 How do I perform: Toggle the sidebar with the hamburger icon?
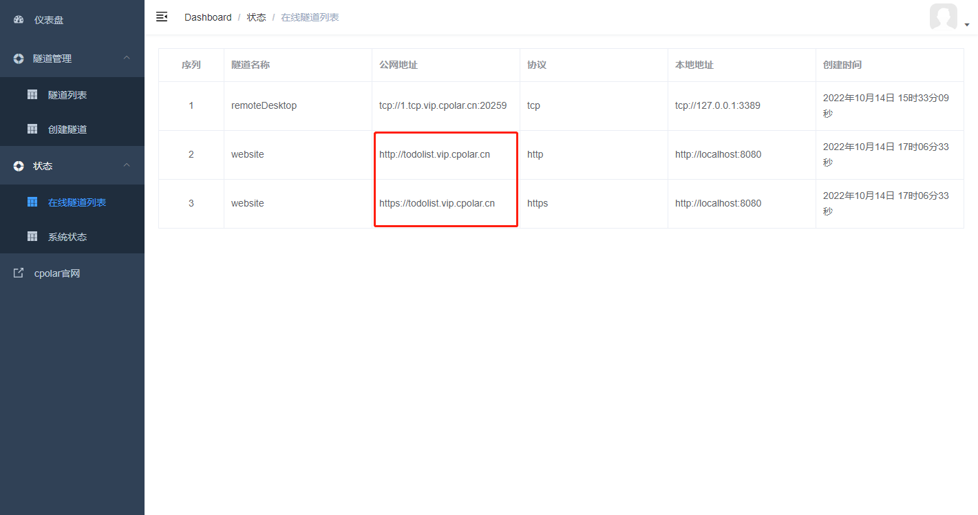[162, 17]
